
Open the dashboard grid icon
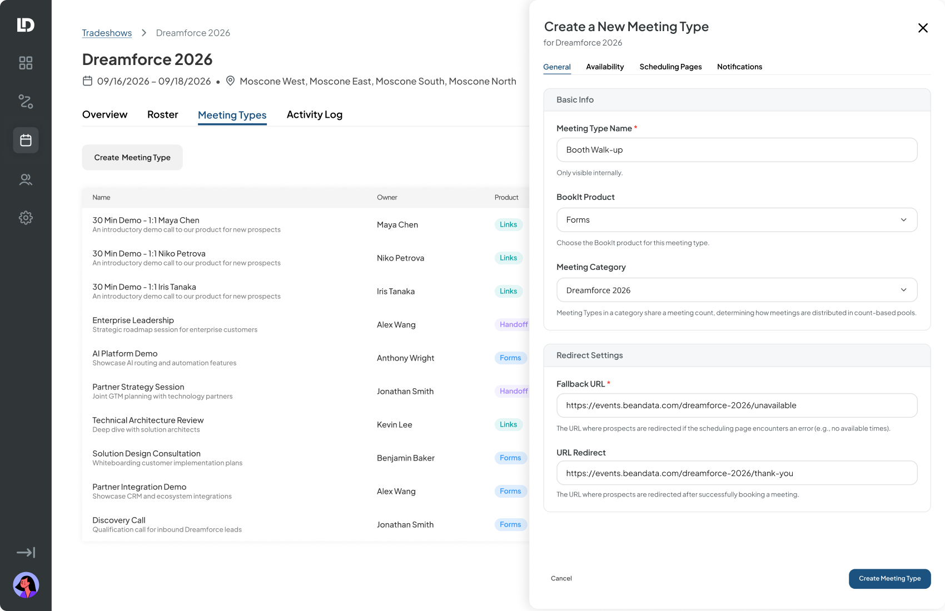coord(26,63)
